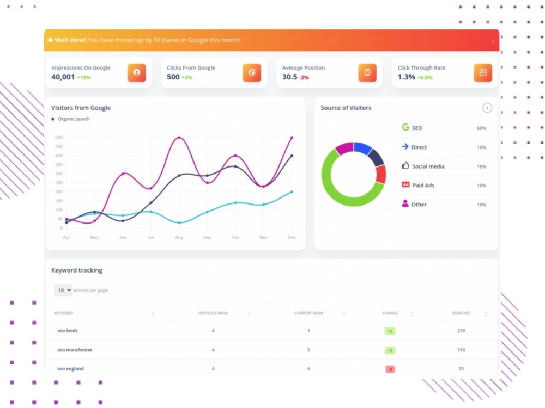The image size is (545, 408).
Task: Click the -2% average position change indicator
Action: click(x=304, y=78)
